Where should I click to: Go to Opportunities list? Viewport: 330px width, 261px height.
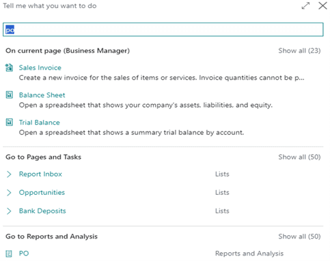pyautogui.click(x=42, y=193)
